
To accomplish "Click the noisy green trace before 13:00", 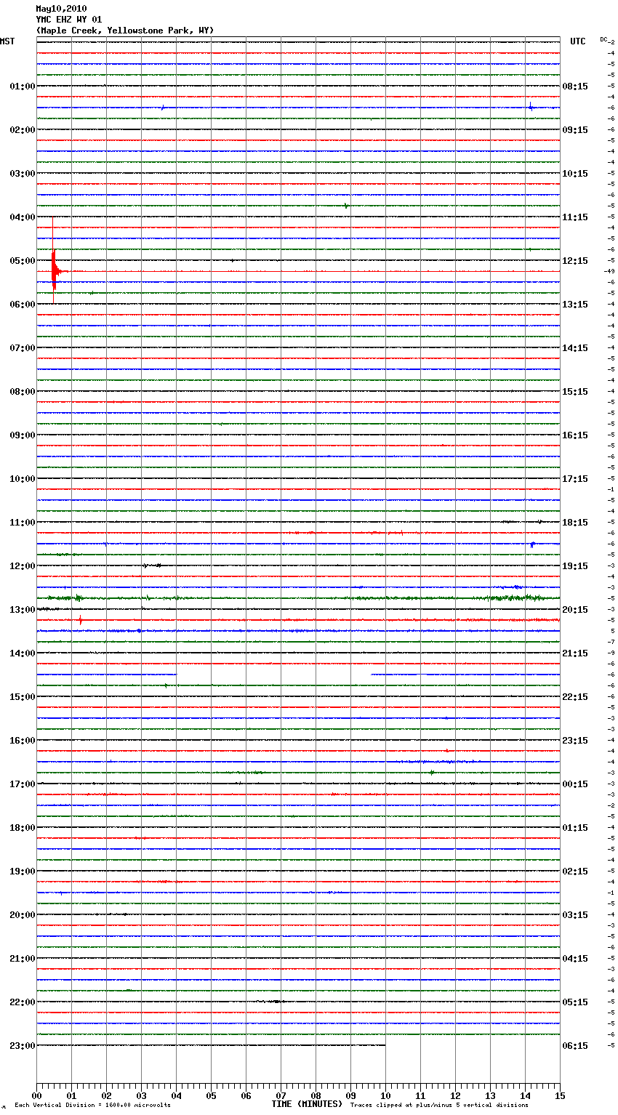I will click(x=298, y=598).
